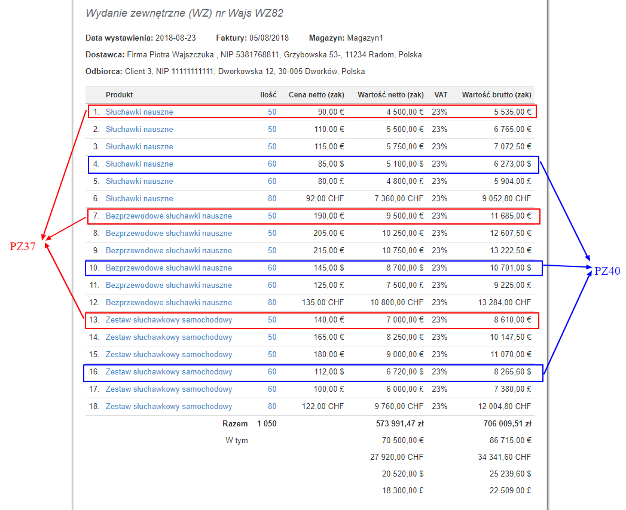Click quantity 60 in row 5

pyautogui.click(x=272, y=182)
